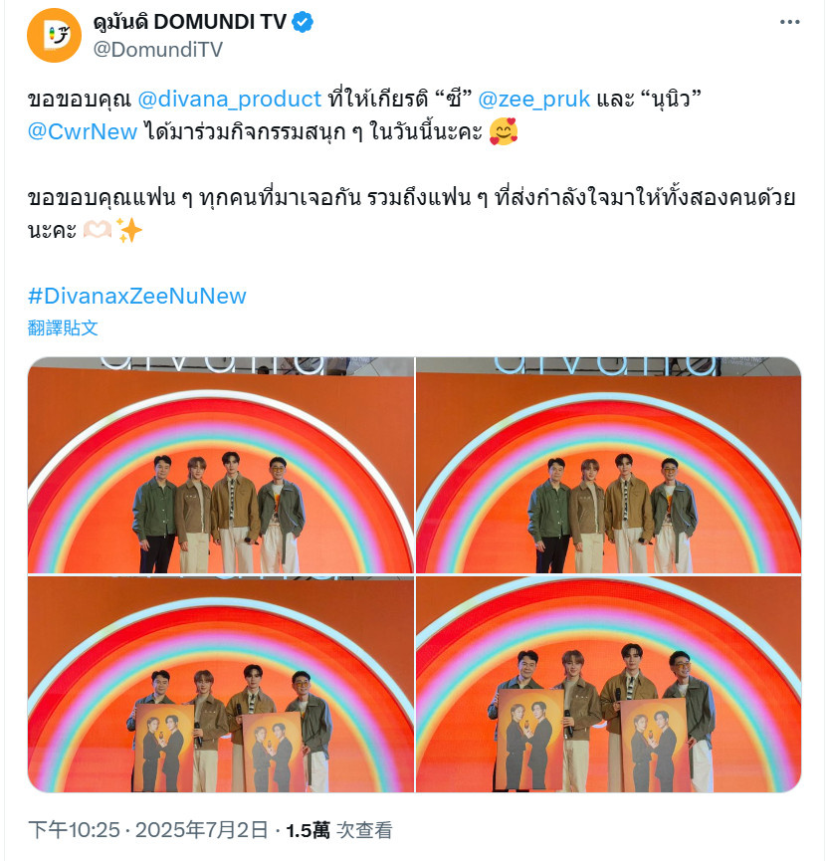Viewport: 826px width, 861px height.
Task: Open the @zee_pruk mention link
Action: [x=533, y=99]
